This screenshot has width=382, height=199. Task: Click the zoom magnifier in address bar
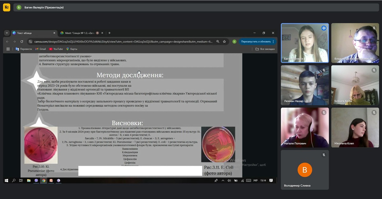point(218,42)
